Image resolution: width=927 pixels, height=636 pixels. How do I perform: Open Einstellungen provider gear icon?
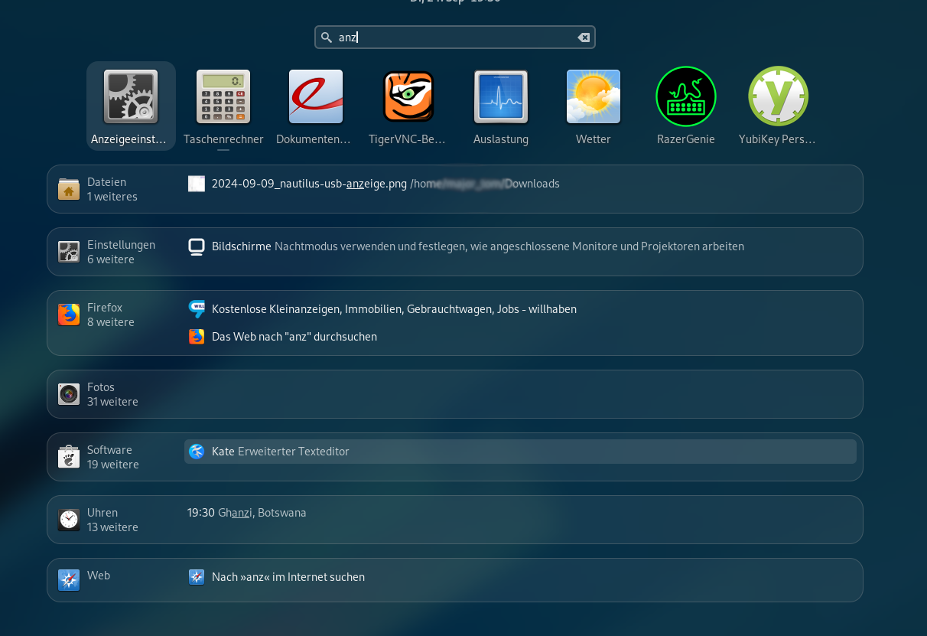(x=69, y=252)
